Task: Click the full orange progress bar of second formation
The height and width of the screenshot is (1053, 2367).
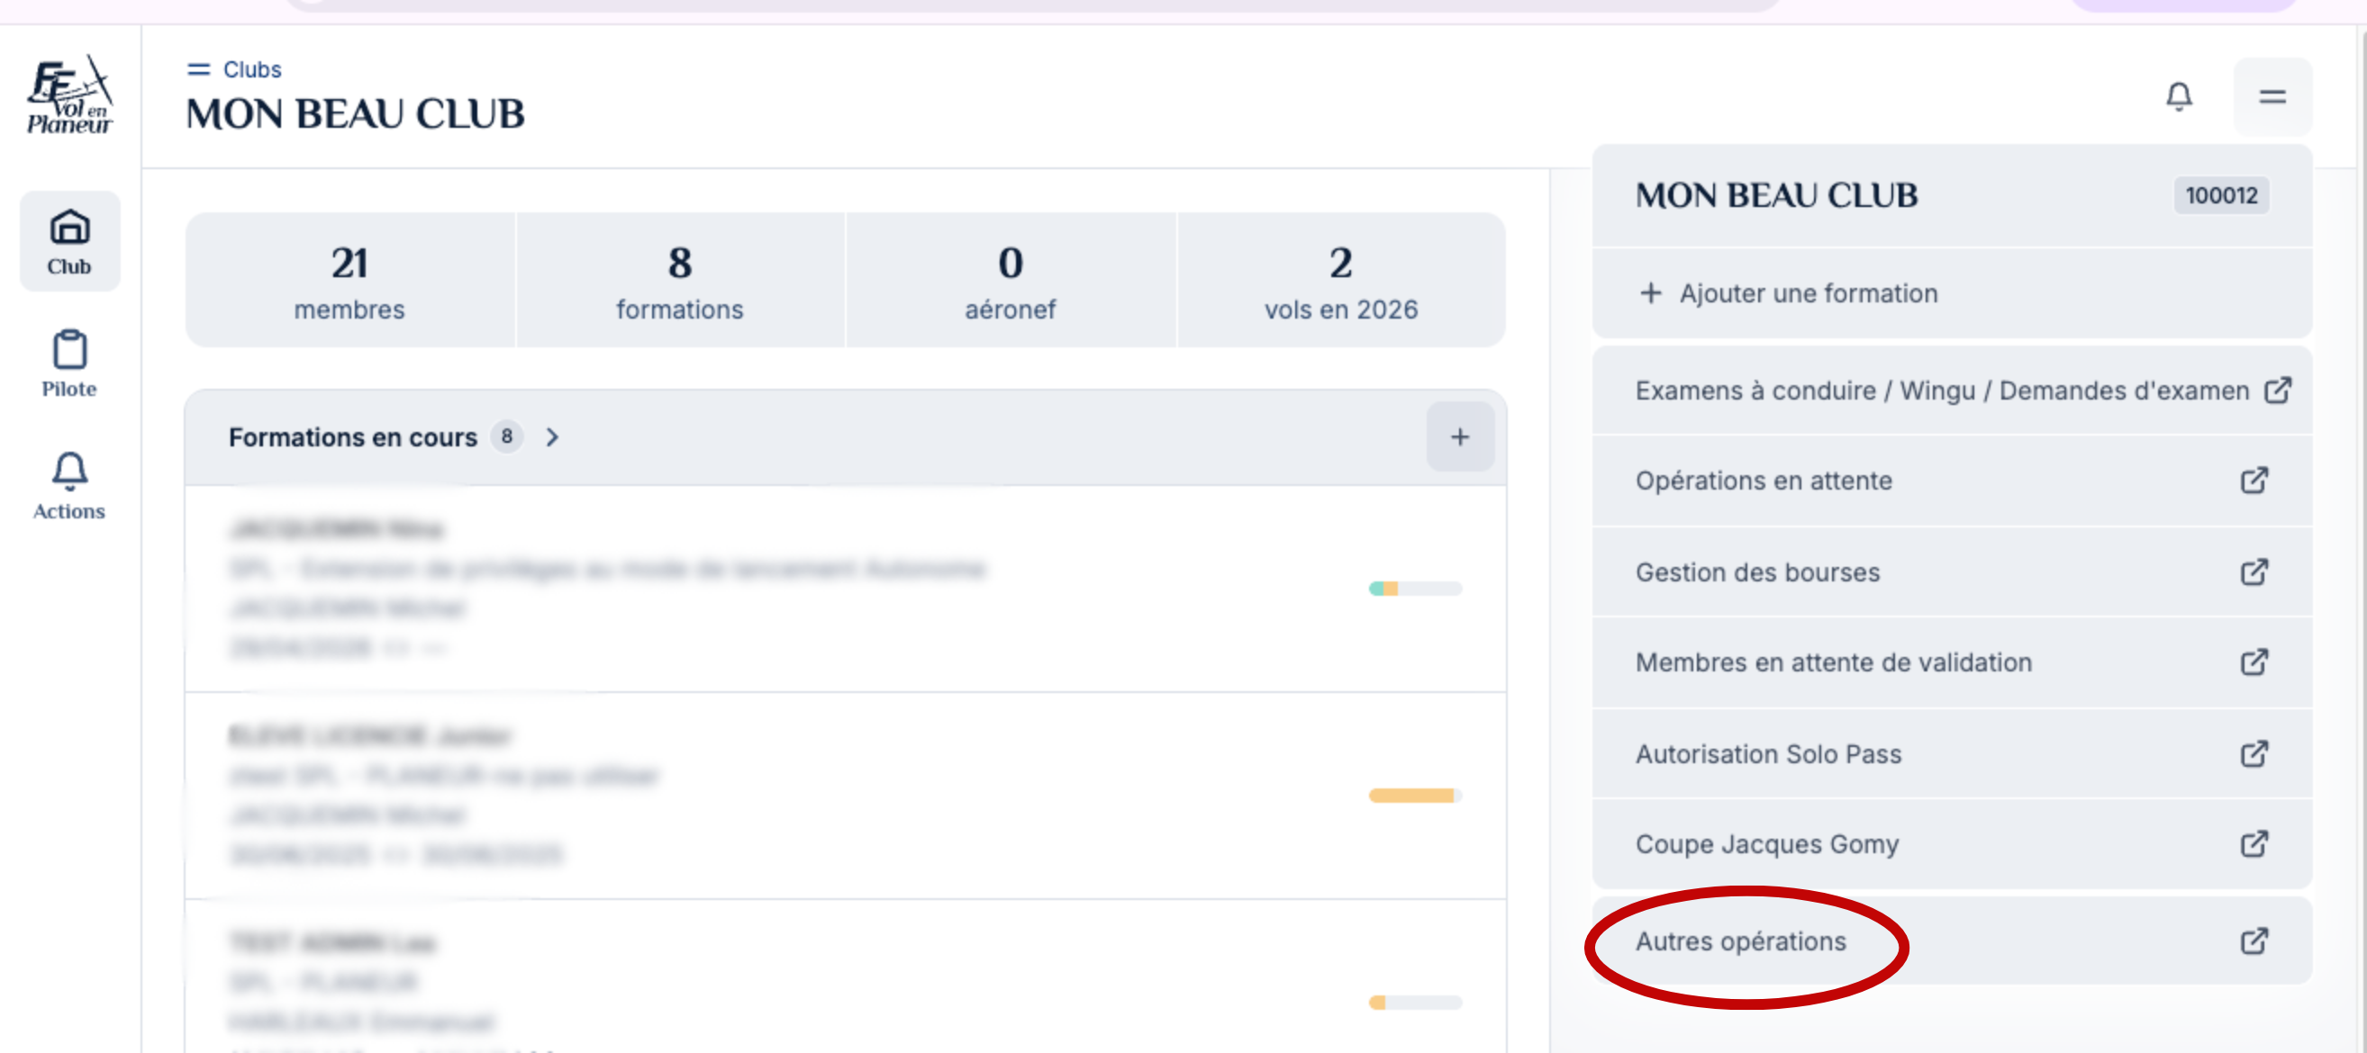Action: point(1415,796)
